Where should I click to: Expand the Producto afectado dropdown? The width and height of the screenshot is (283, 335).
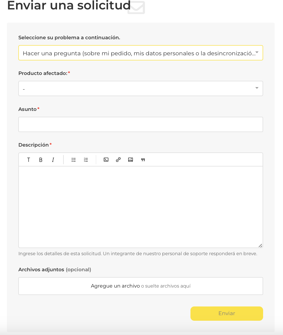(140, 88)
